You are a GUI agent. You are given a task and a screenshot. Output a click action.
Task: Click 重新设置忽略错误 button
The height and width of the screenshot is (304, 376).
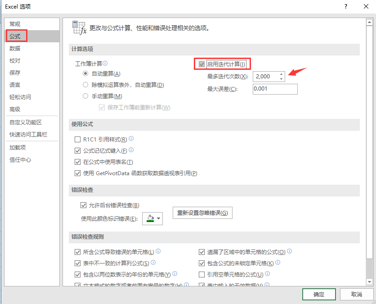point(202,213)
